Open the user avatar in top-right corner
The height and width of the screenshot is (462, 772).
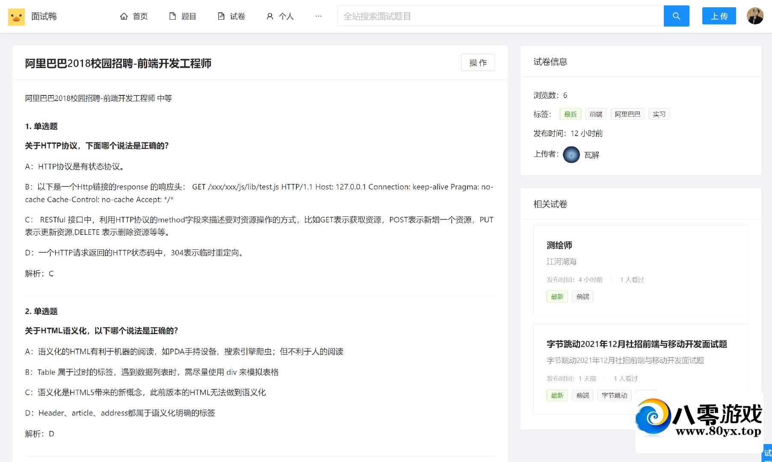tap(755, 16)
